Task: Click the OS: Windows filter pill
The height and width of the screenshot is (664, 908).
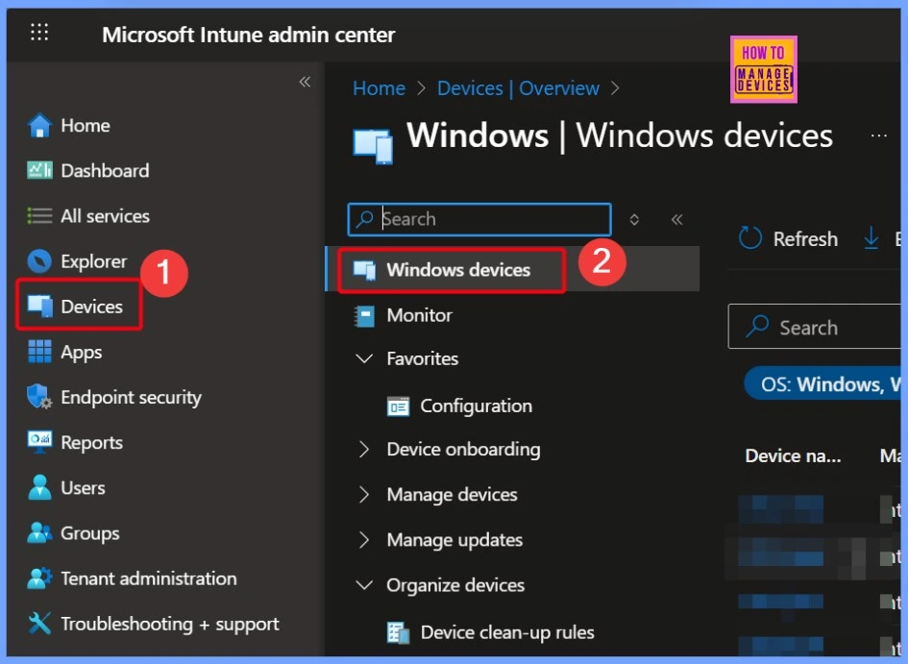Action: (822, 383)
